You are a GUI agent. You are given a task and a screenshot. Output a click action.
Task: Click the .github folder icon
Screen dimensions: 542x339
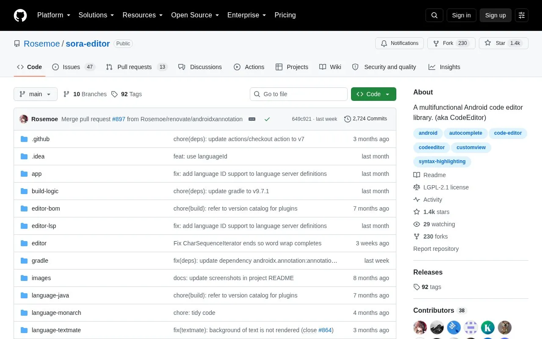tap(24, 139)
